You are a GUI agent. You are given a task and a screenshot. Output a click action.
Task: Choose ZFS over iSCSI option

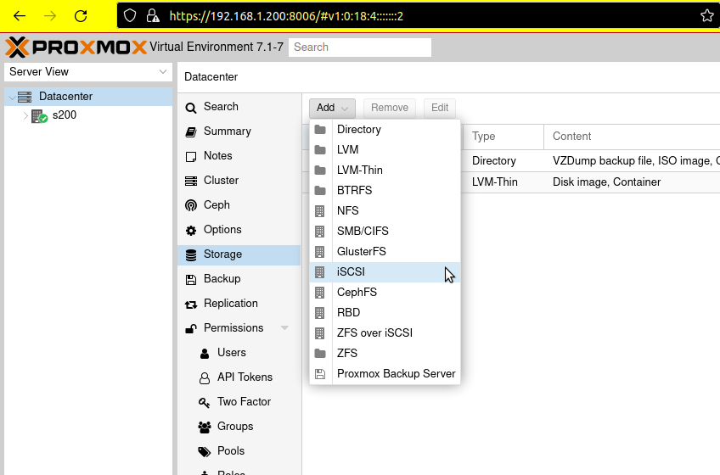(385, 332)
